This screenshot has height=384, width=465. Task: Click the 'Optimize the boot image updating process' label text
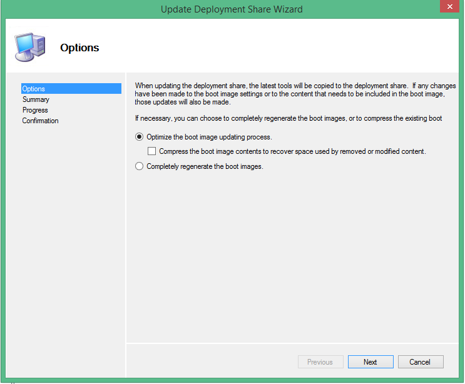(209, 137)
